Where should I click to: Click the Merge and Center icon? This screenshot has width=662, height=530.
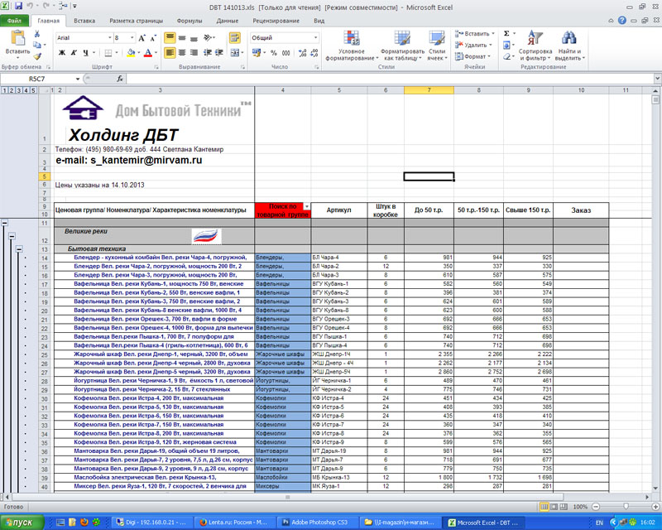tap(235, 53)
